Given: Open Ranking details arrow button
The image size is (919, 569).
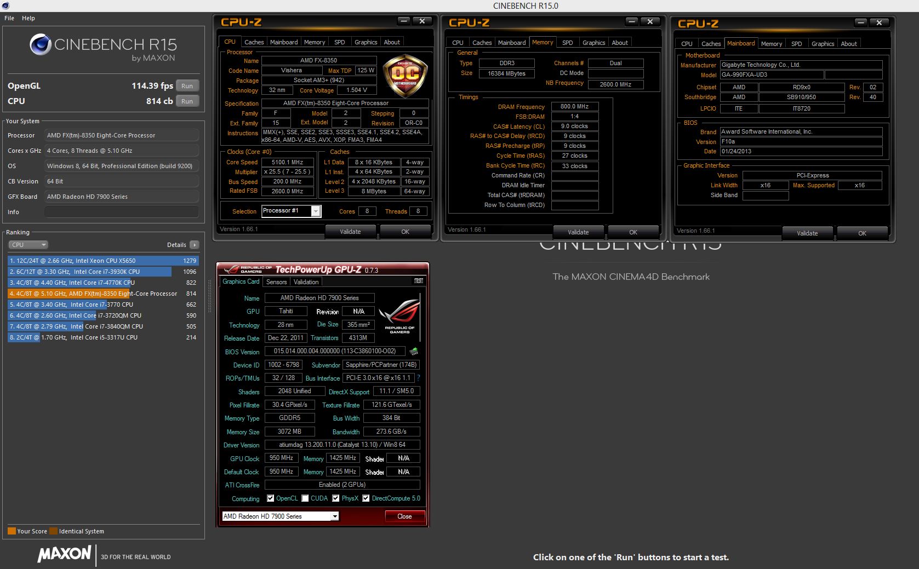Looking at the screenshot, I should [195, 245].
